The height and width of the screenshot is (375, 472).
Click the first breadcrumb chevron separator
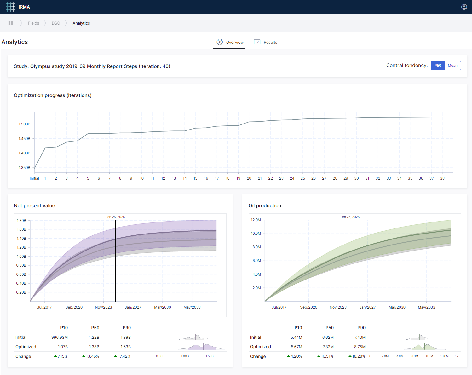21,23
